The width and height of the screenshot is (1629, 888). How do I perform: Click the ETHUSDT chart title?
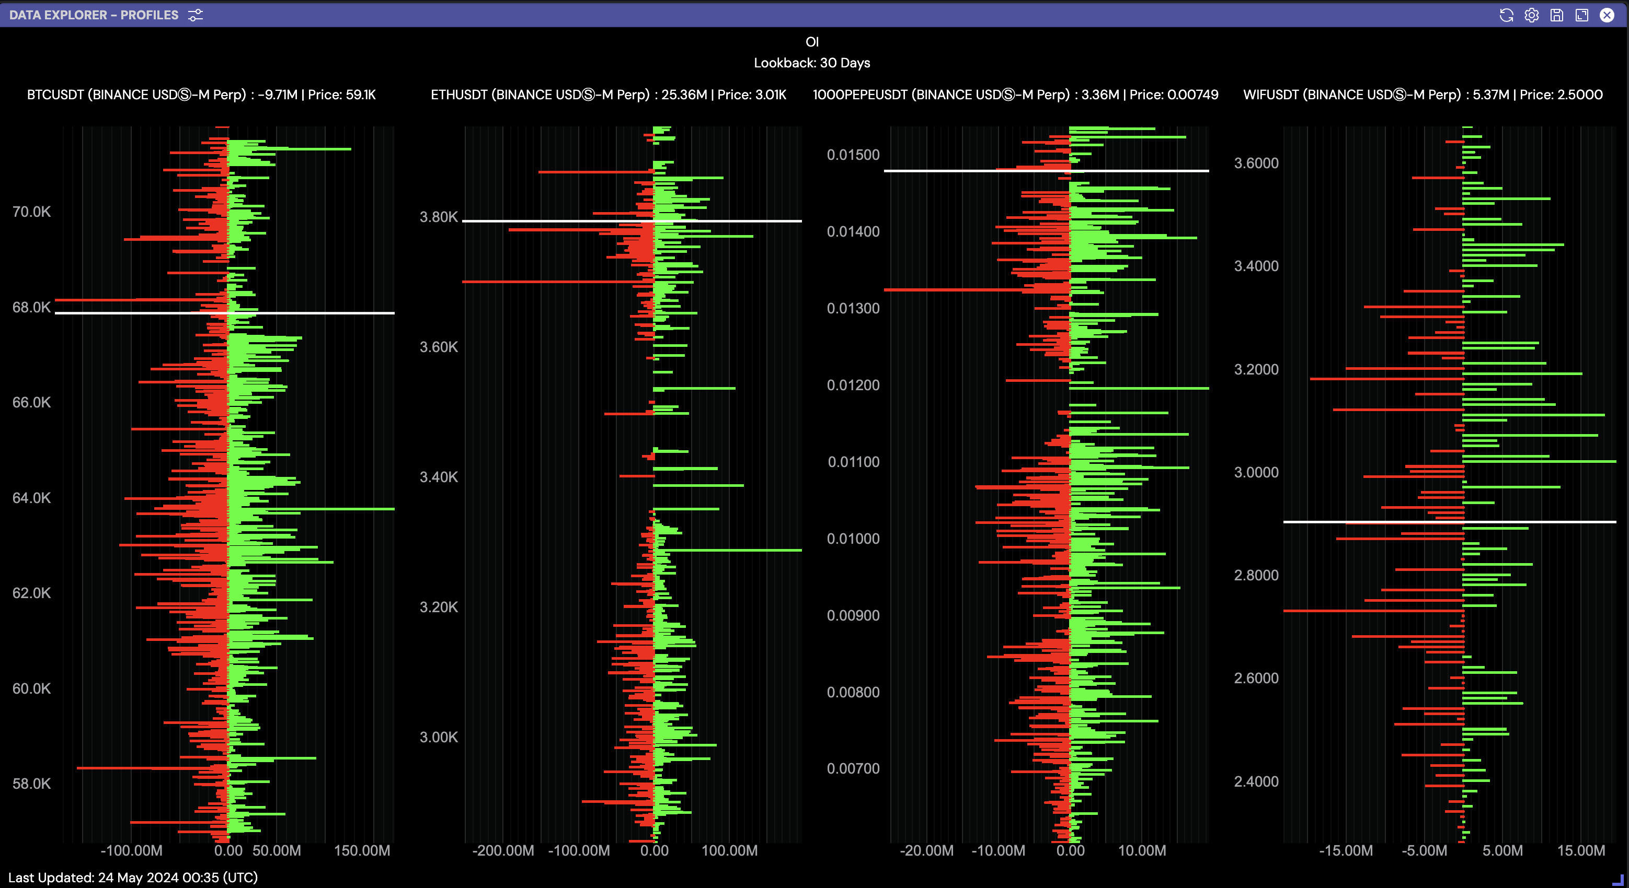tap(609, 95)
